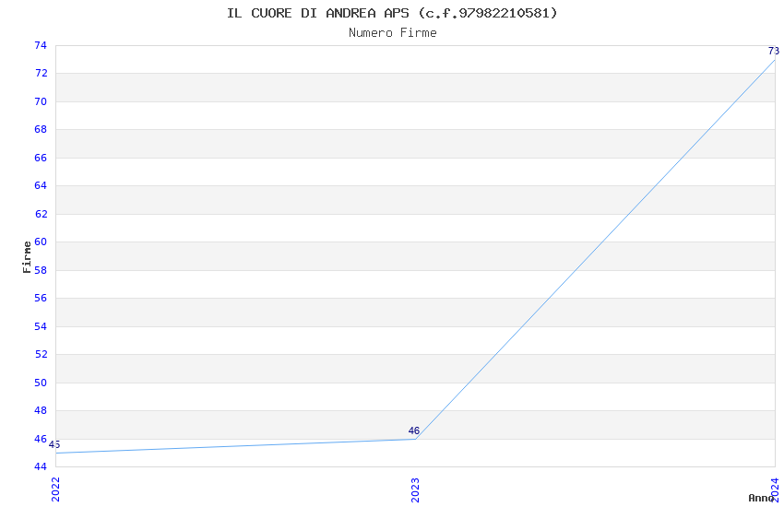Click the 'Numero Firme' subtitle
The image size is (784, 507).
pos(393,33)
